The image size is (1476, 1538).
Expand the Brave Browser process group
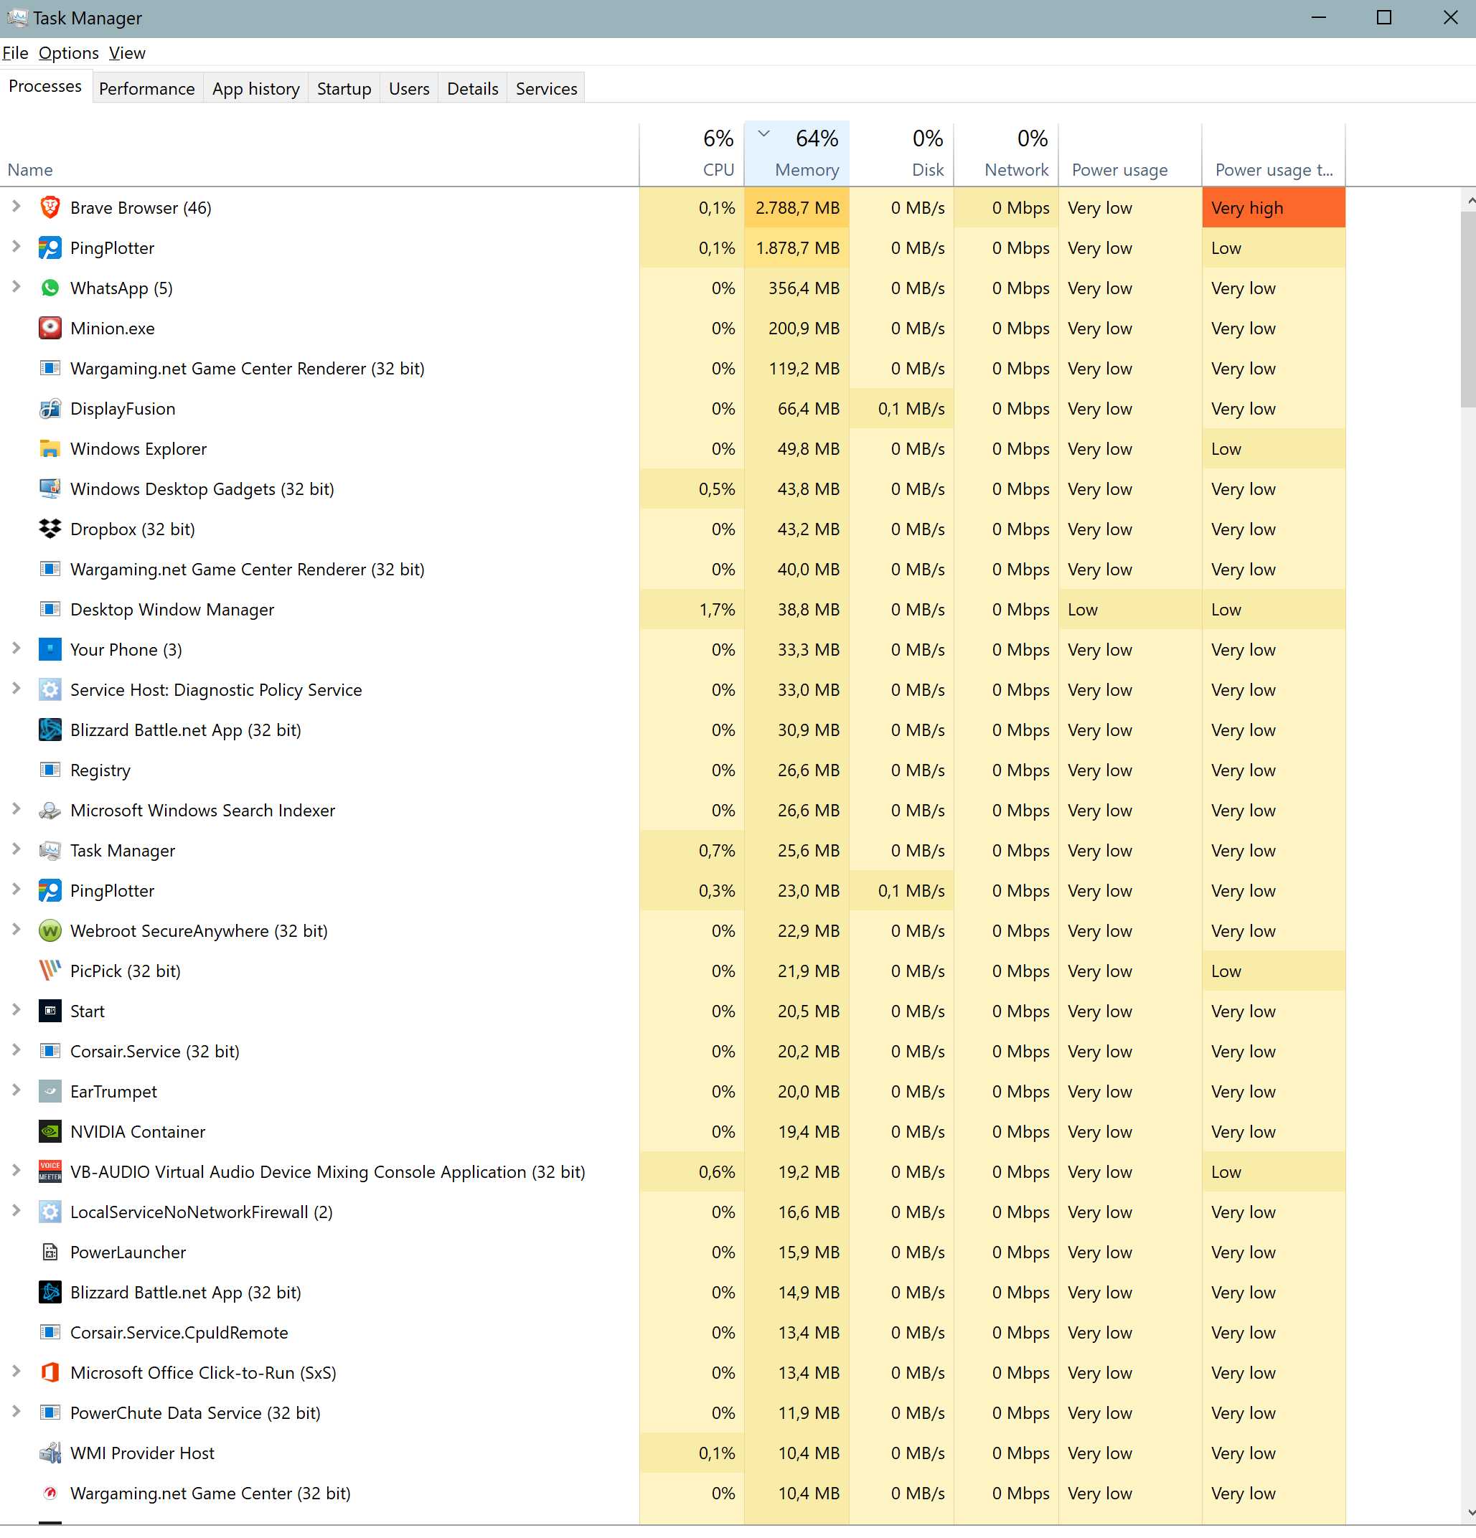[x=16, y=207]
